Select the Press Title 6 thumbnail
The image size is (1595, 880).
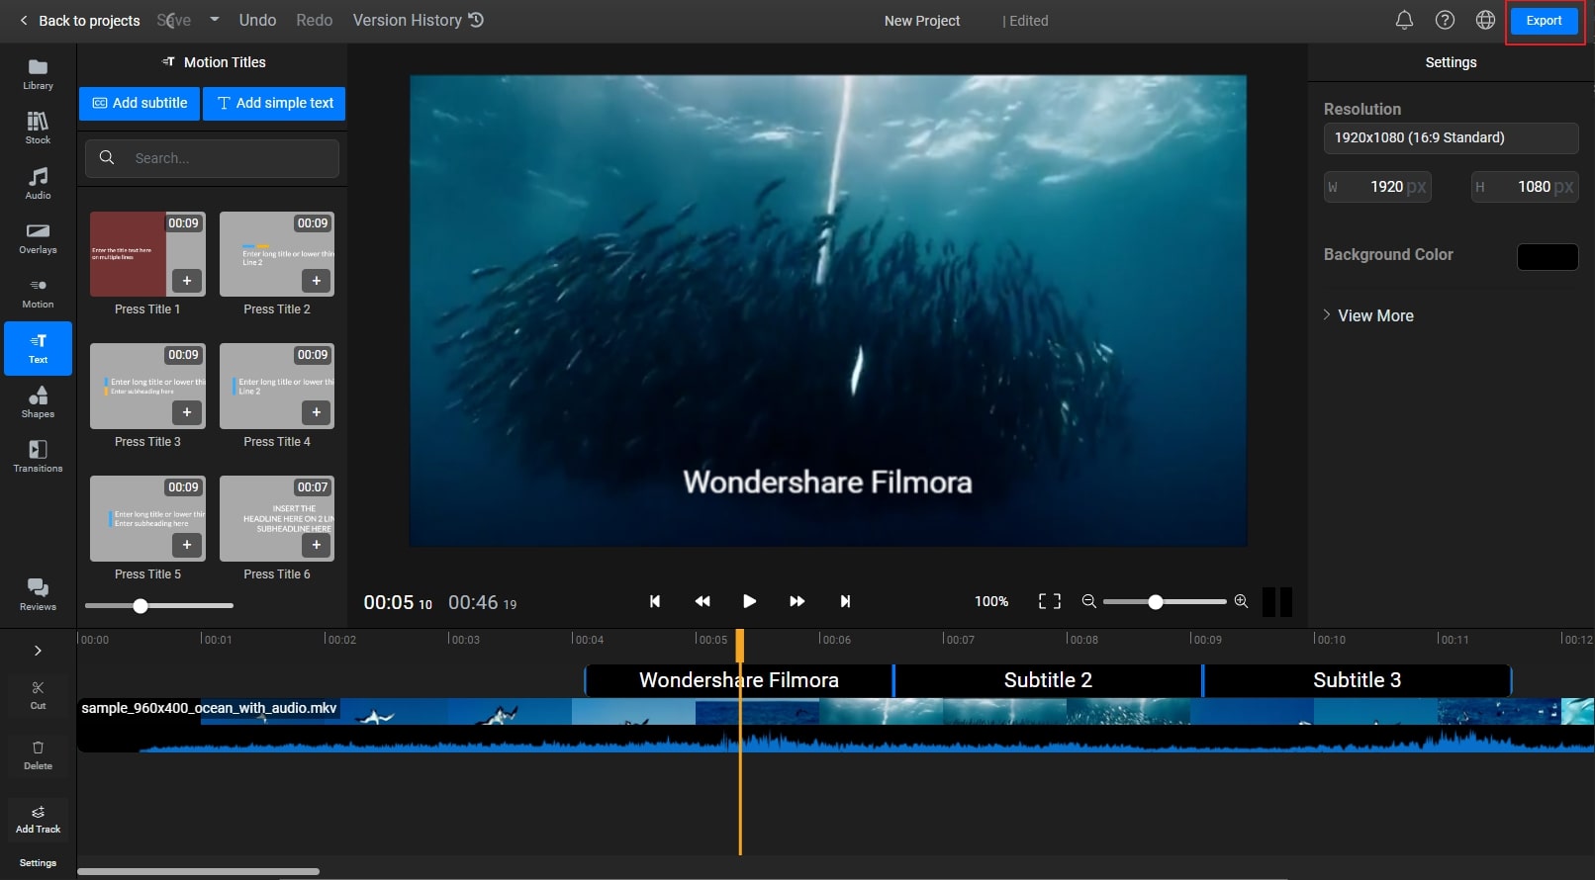coord(277,518)
